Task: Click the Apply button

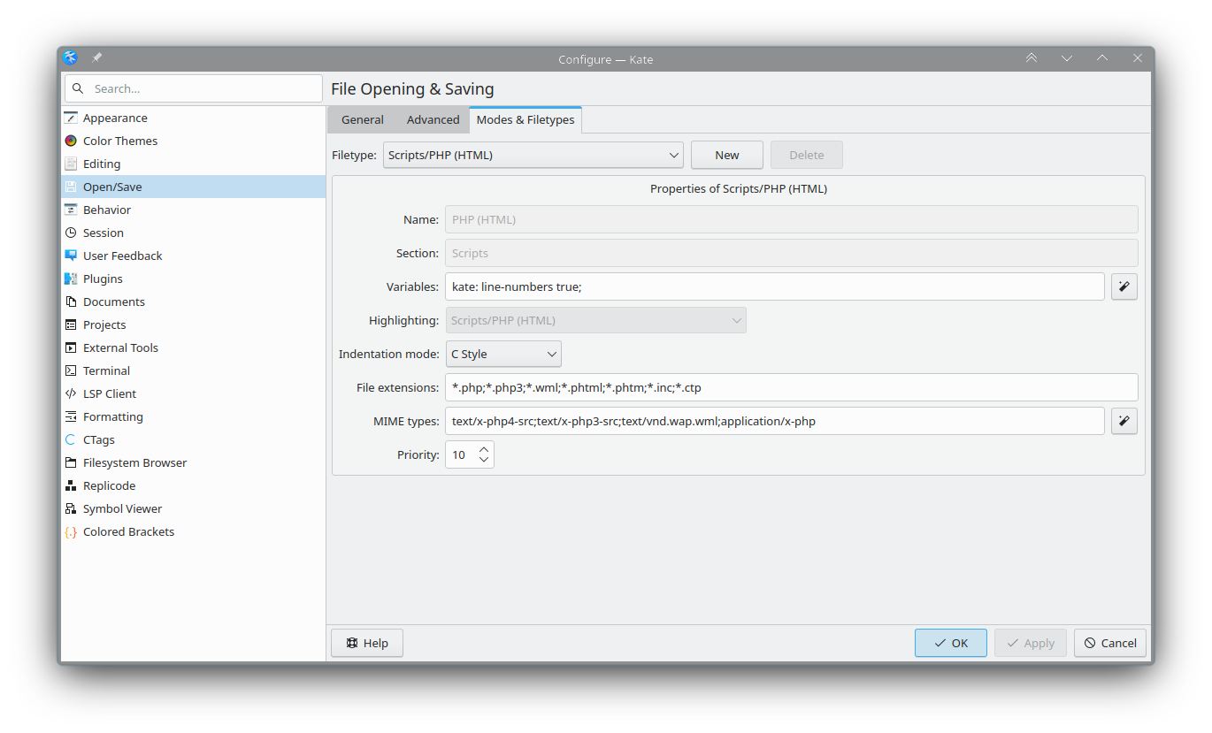Action: (1031, 643)
